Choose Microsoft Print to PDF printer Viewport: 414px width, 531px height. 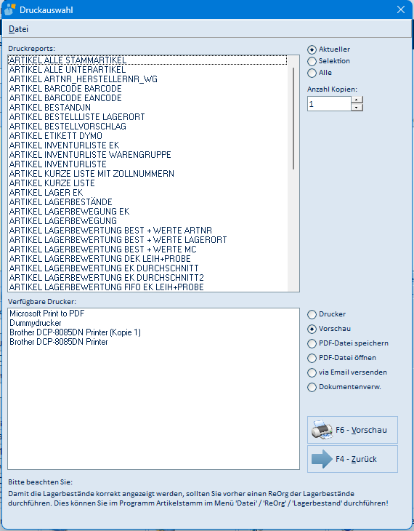click(x=46, y=314)
